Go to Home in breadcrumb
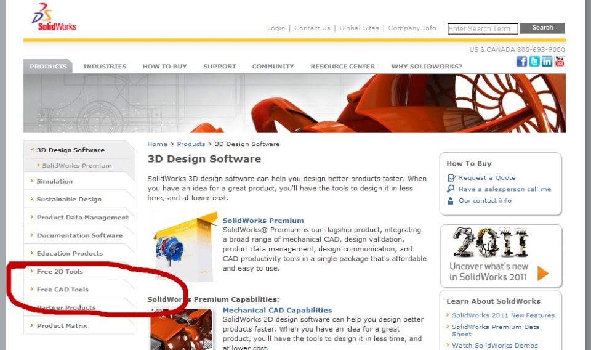Image resolution: width=591 pixels, height=350 pixels. coord(157,144)
